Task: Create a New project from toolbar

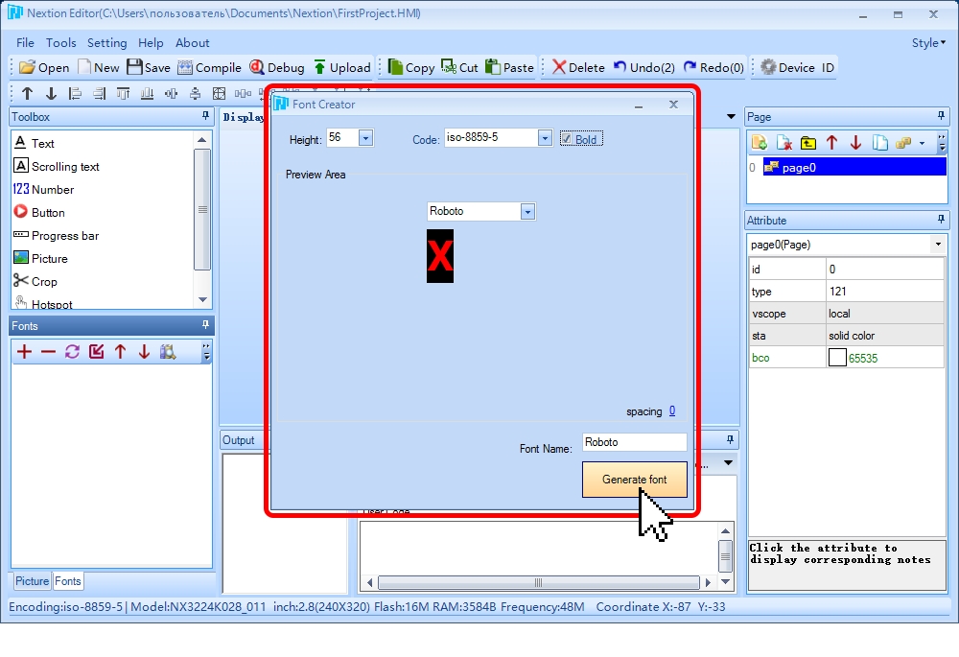Action: [x=99, y=67]
